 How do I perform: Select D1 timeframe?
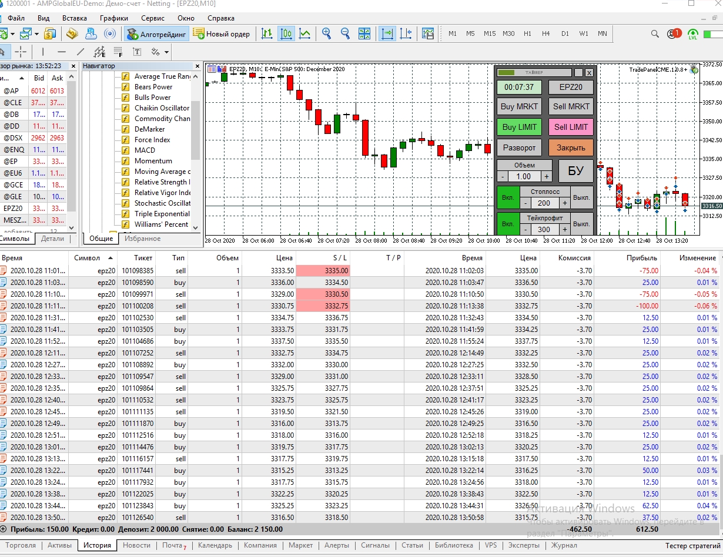click(x=565, y=34)
